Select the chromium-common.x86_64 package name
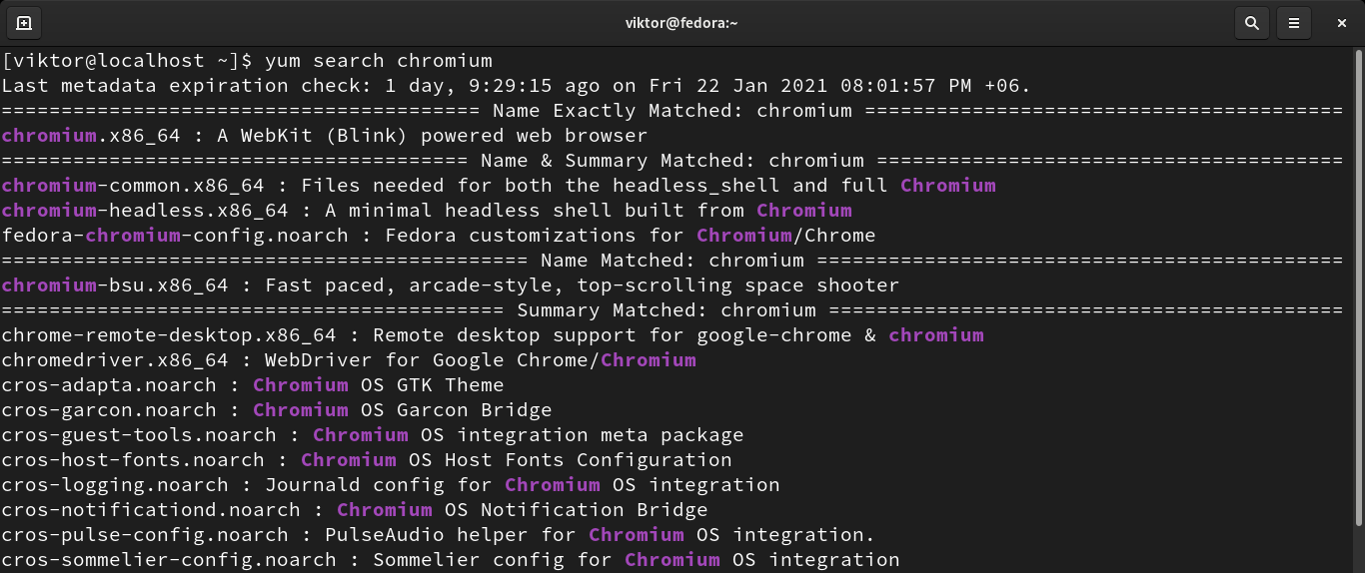Image resolution: width=1365 pixels, height=573 pixels. coord(133,186)
